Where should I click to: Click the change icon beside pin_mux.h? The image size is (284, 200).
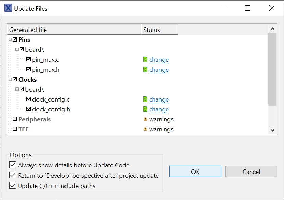145,70
